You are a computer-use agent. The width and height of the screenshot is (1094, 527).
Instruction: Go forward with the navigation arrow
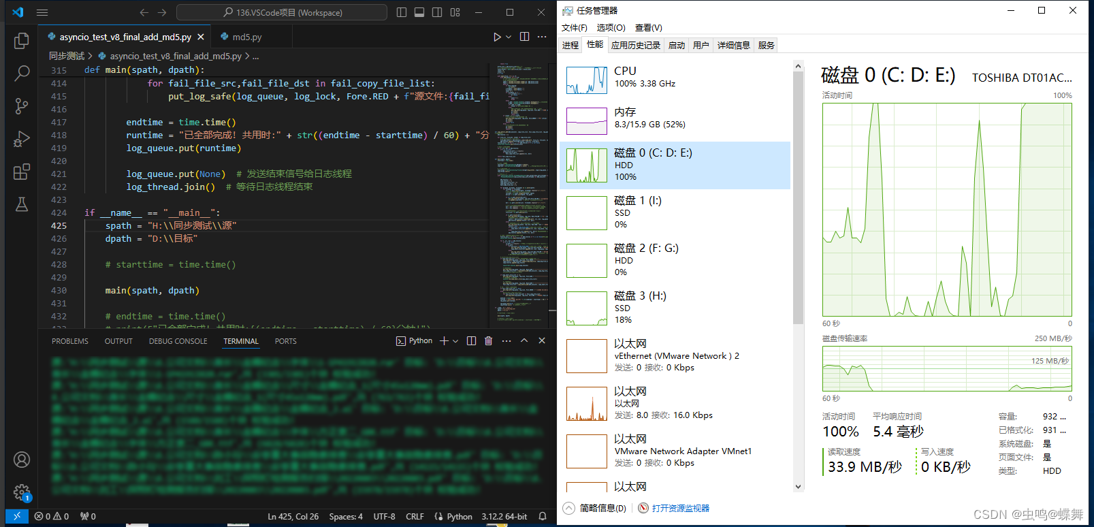162,12
